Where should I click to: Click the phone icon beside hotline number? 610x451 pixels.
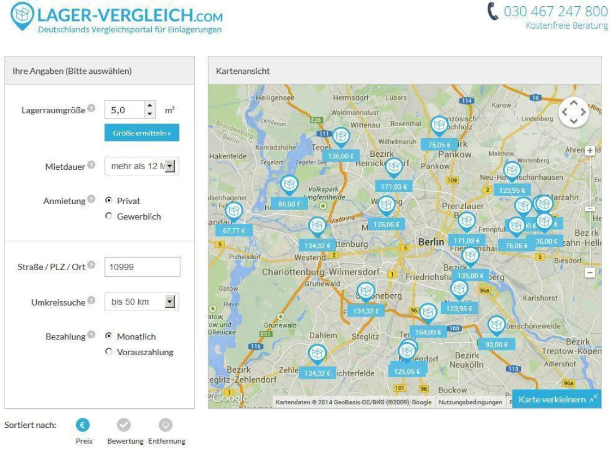[x=493, y=11]
